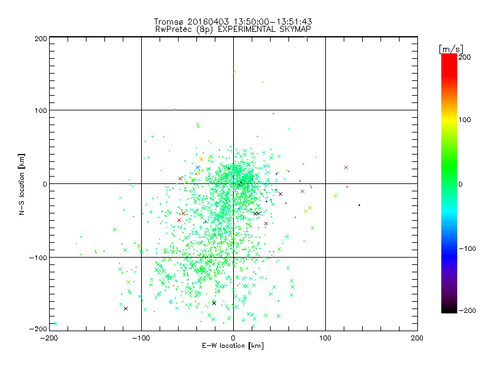Image resolution: width=491 pixels, height=368 pixels.
Task: Click the '100' label on the color bar
Action: tap(465, 120)
